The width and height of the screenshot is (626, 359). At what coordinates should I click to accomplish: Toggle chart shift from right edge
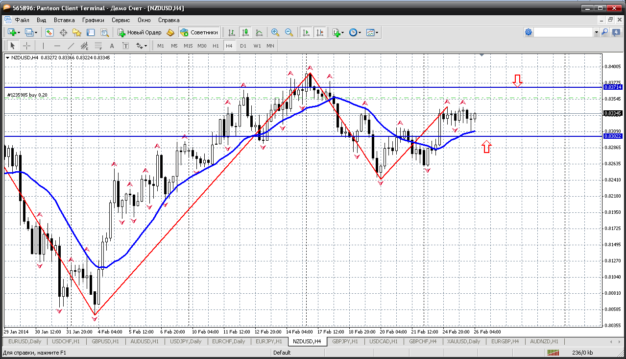click(x=320, y=32)
